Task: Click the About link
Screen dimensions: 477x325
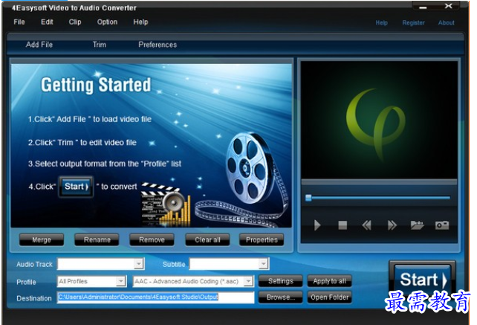Action: 447,23
